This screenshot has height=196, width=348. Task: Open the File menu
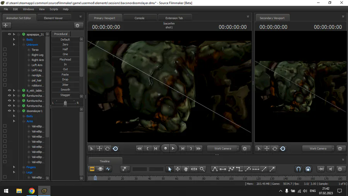[x=6, y=9]
